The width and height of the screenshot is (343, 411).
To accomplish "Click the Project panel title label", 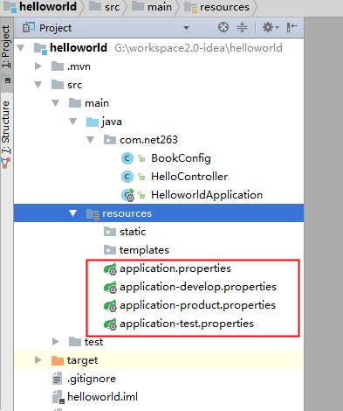I will tap(55, 28).
